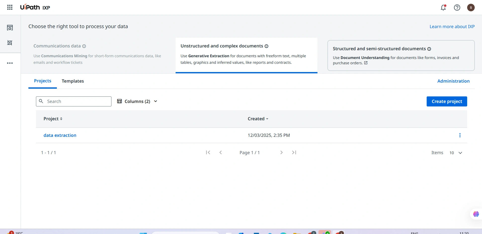This screenshot has width=482, height=234.
Task: Click the Structured and semi-structured documents info icon
Action: pyautogui.click(x=429, y=49)
